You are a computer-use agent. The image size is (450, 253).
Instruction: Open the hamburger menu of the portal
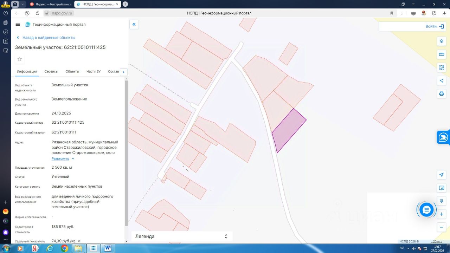click(18, 24)
